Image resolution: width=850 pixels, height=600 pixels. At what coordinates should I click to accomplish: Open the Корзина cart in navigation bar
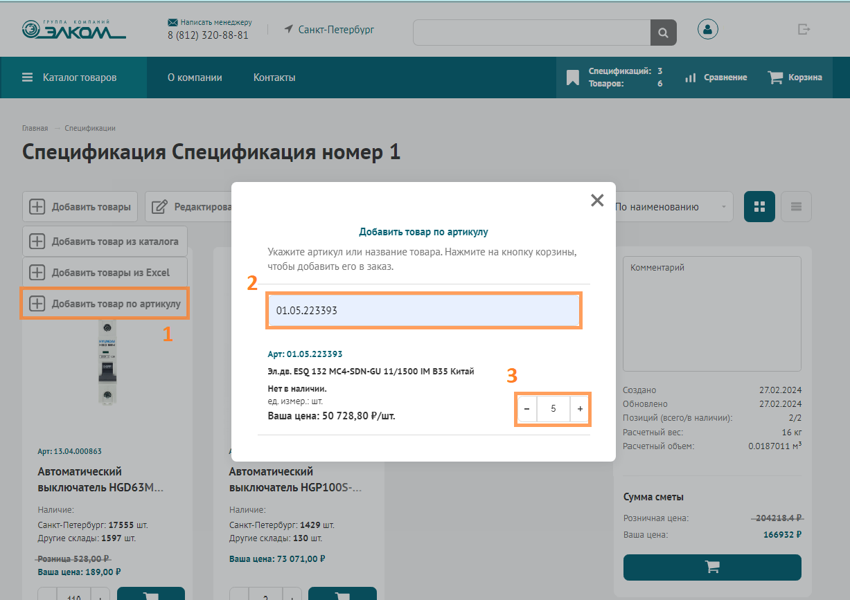tap(795, 78)
